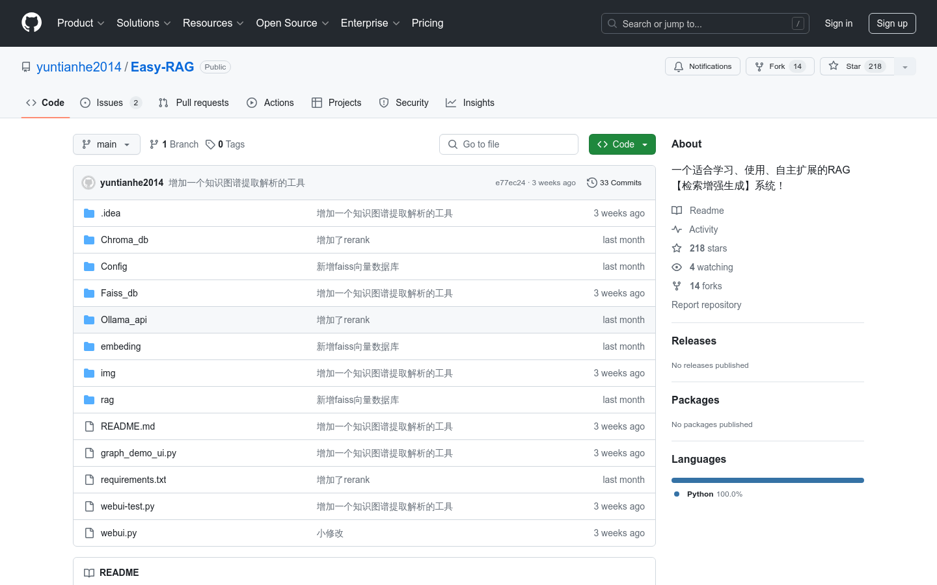Click the pulse icon next to Activity

point(677,229)
